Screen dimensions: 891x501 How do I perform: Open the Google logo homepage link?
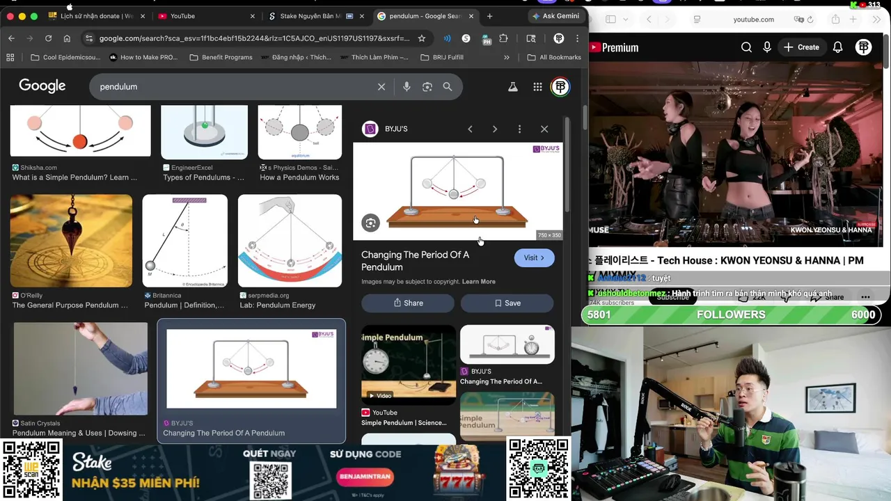pos(42,86)
